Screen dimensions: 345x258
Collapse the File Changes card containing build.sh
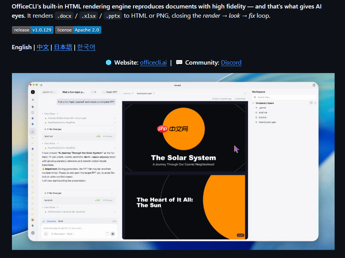pyautogui.click(x=112, y=193)
